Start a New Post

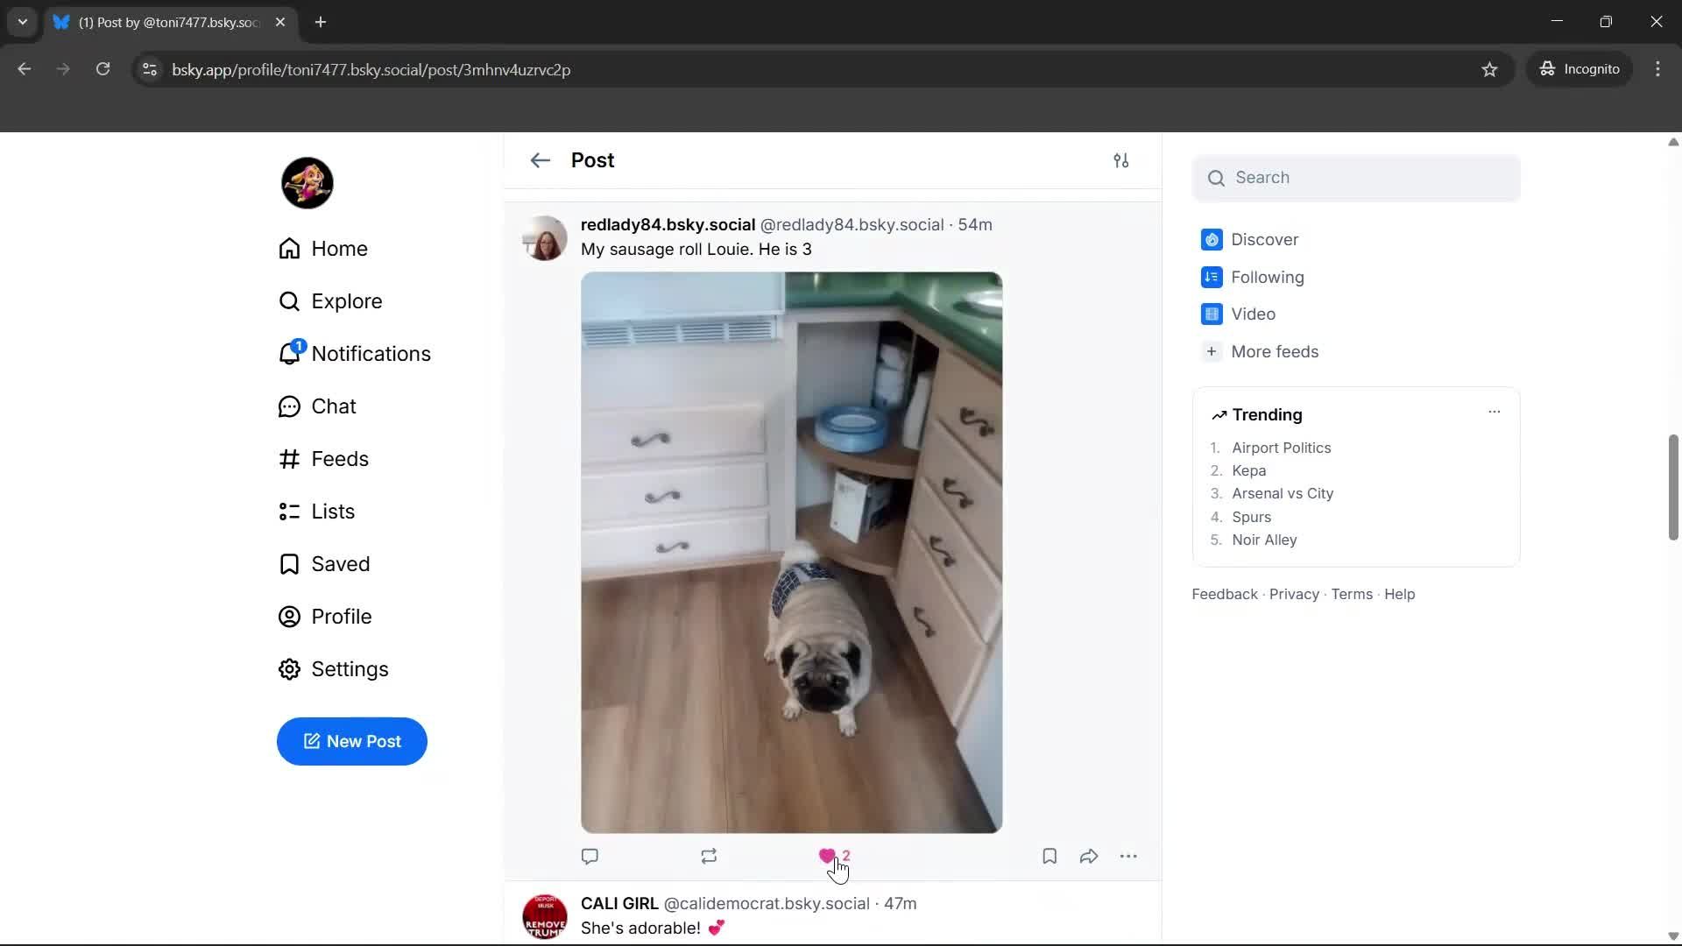[351, 741]
